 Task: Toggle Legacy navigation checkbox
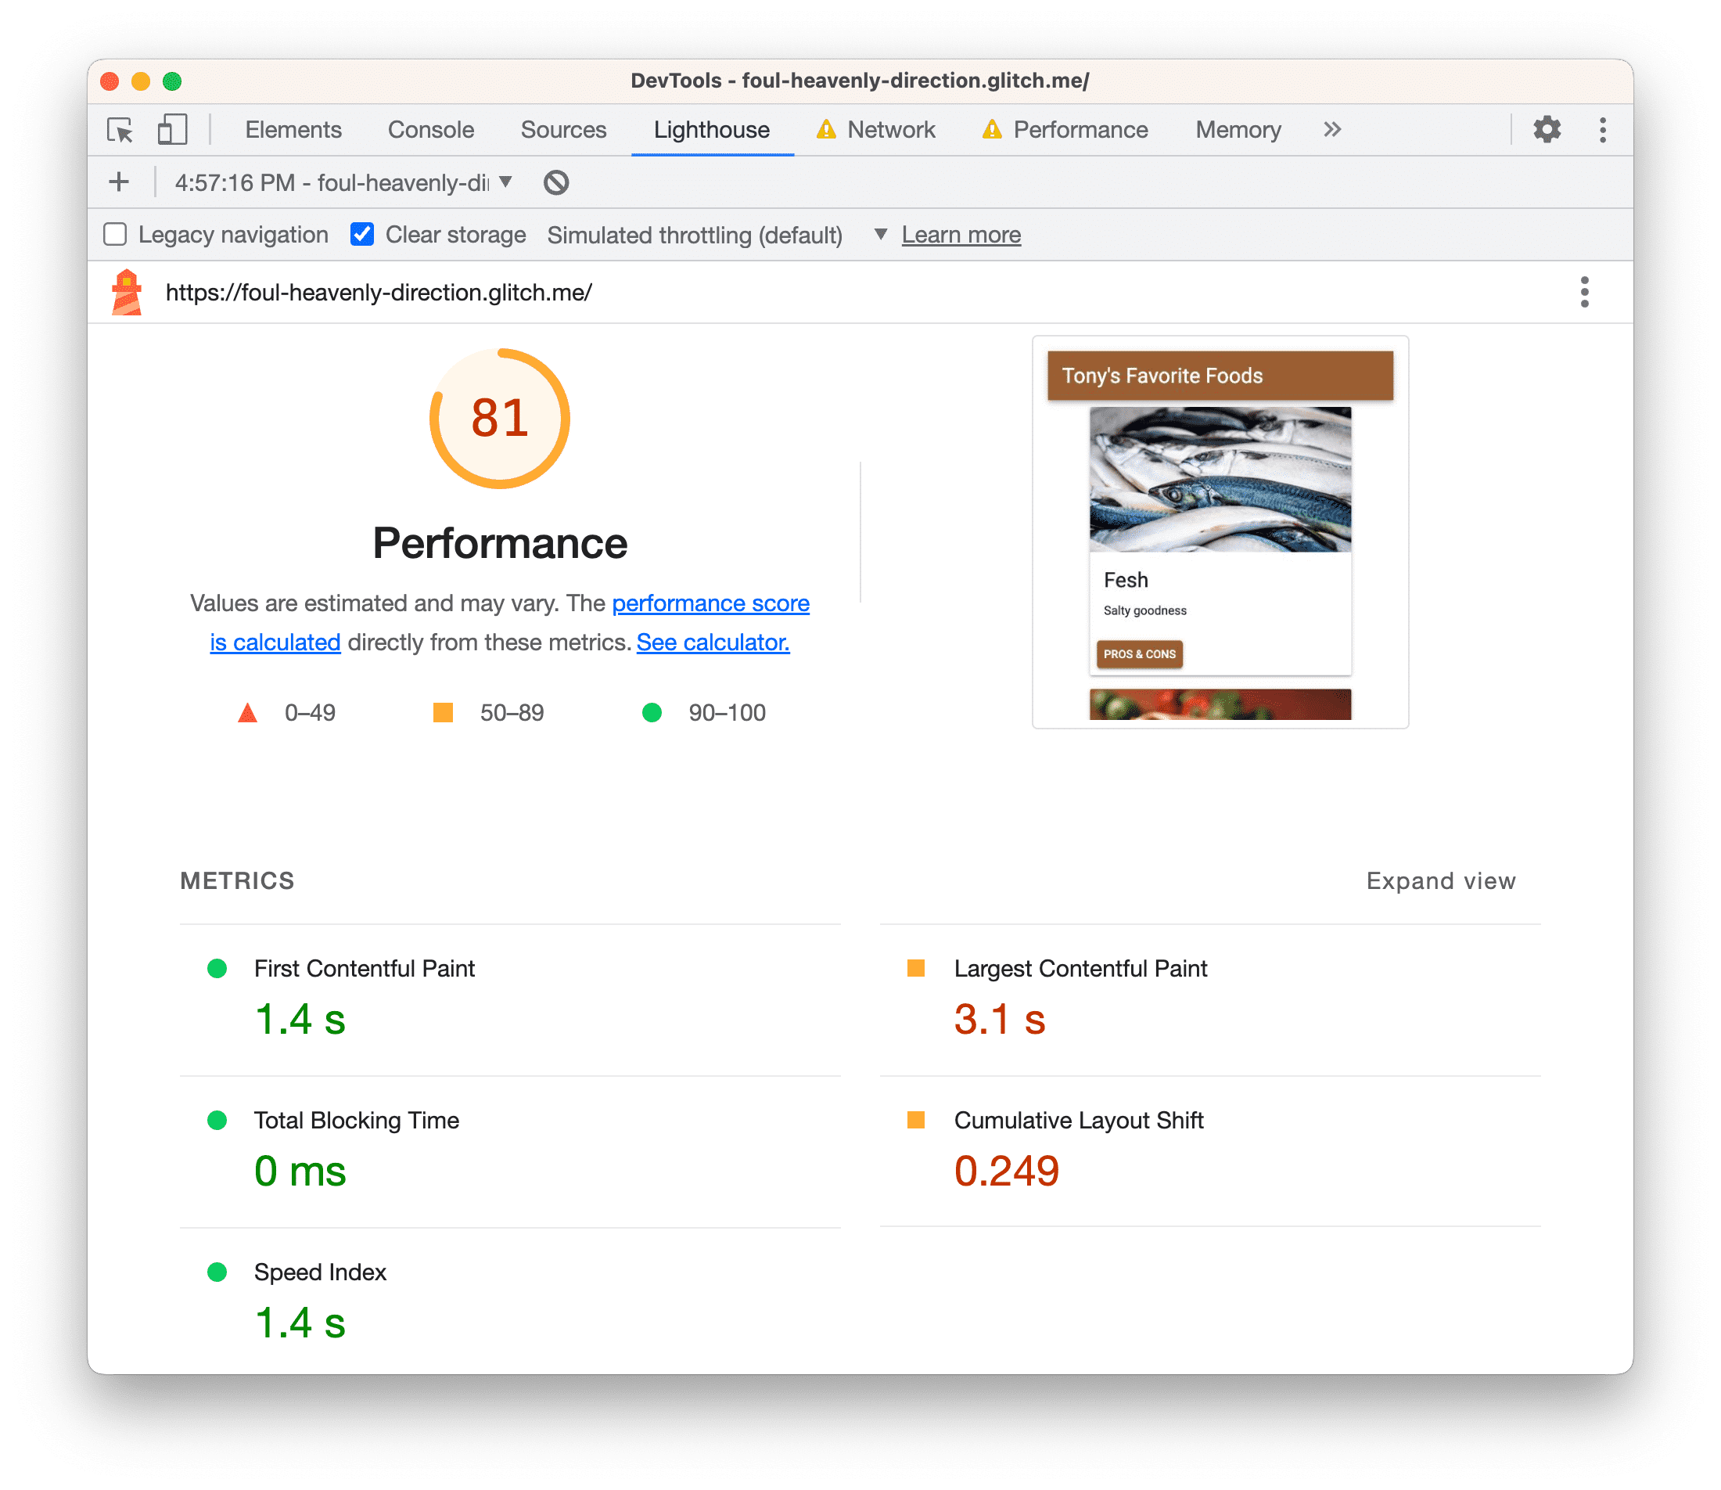click(x=117, y=234)
